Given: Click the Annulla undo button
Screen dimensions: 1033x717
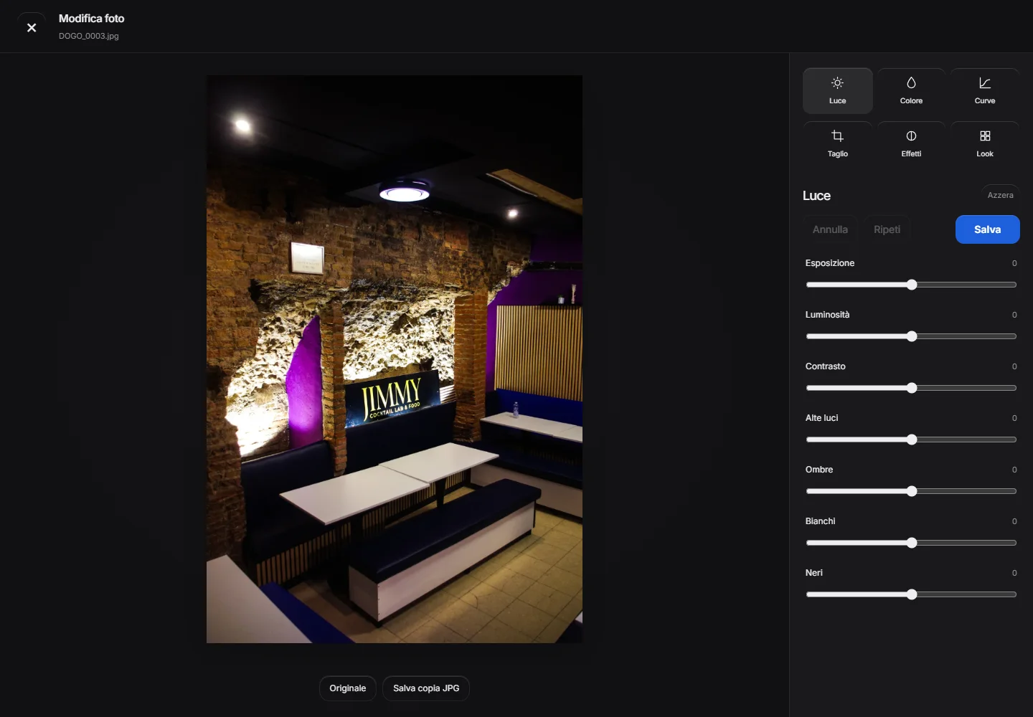Looking at the screenshot, I should pyautogui.click(x=830, y=229).
